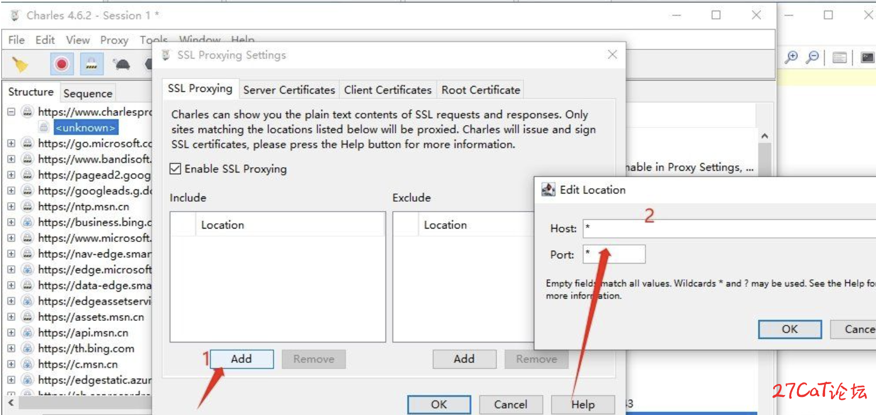Click the list view icon in background window
This screenshot has width=876, height=415.
coord(840,57)
